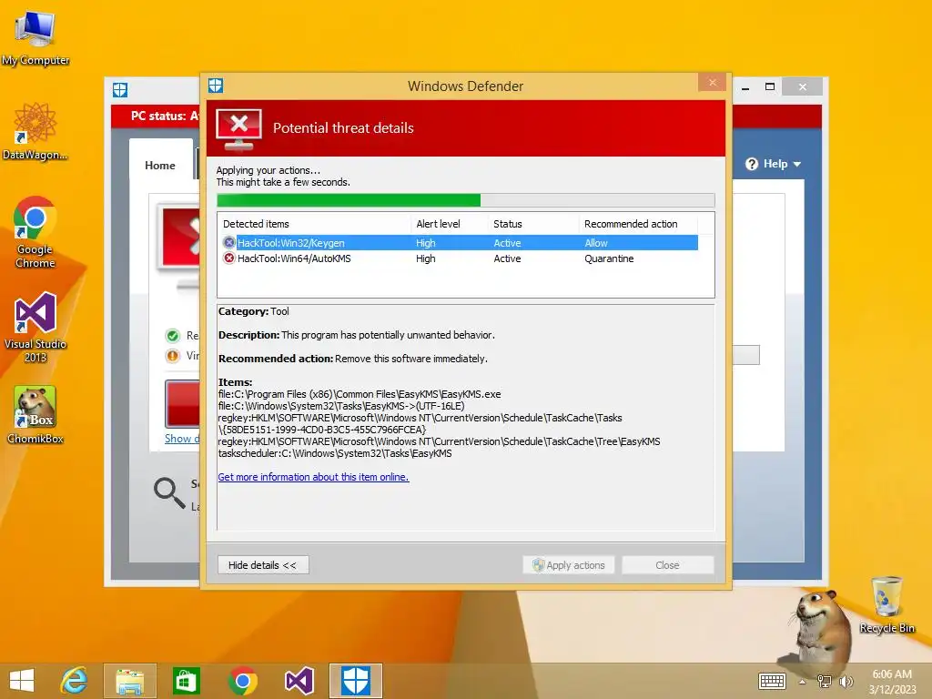Maximize the main Defender window
932x699 pixels.
pos(770,86)
